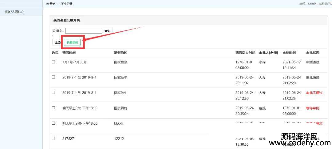Click the 请假提交时间 column header
The height and width of the screenshot is (149, 332).
[x=245, y=53]
